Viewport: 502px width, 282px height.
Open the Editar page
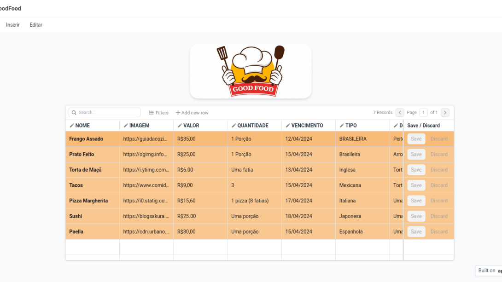tap(36, 25)
